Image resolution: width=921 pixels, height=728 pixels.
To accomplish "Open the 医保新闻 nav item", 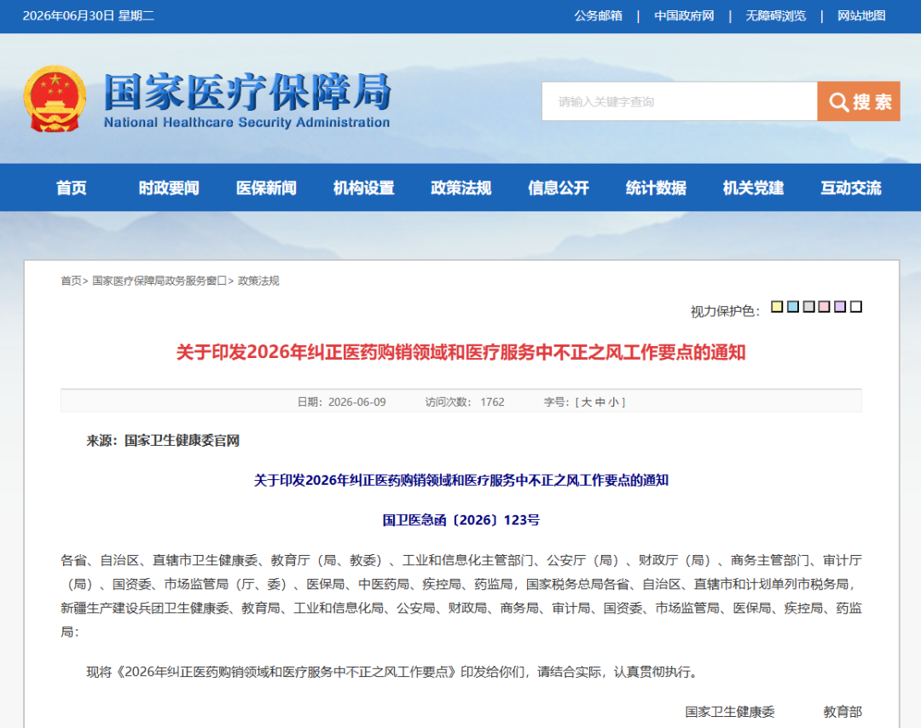I will point(266,188).
